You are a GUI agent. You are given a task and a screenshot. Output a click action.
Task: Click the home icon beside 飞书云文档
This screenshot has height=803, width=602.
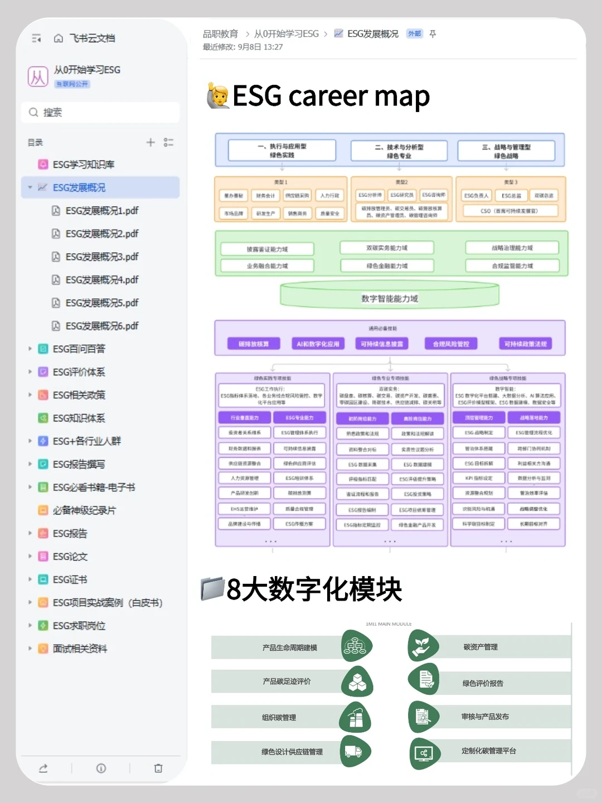coord(57,38)
